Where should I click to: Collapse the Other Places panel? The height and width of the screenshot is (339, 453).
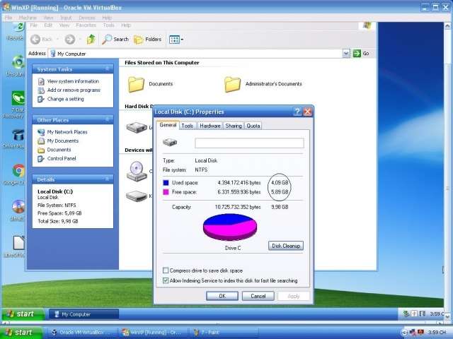(108, 120)
